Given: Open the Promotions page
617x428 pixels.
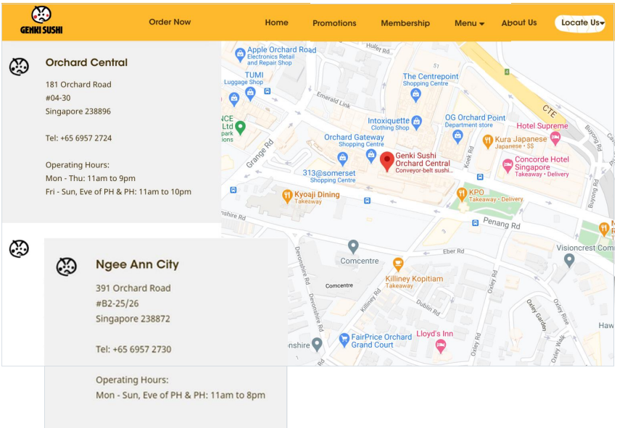Looking at the screenshot, I should [x=334, y=23].
